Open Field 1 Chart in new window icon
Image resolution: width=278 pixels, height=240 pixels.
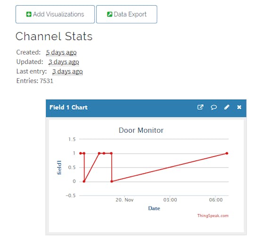pyautogui.click(x=200, y=107)
